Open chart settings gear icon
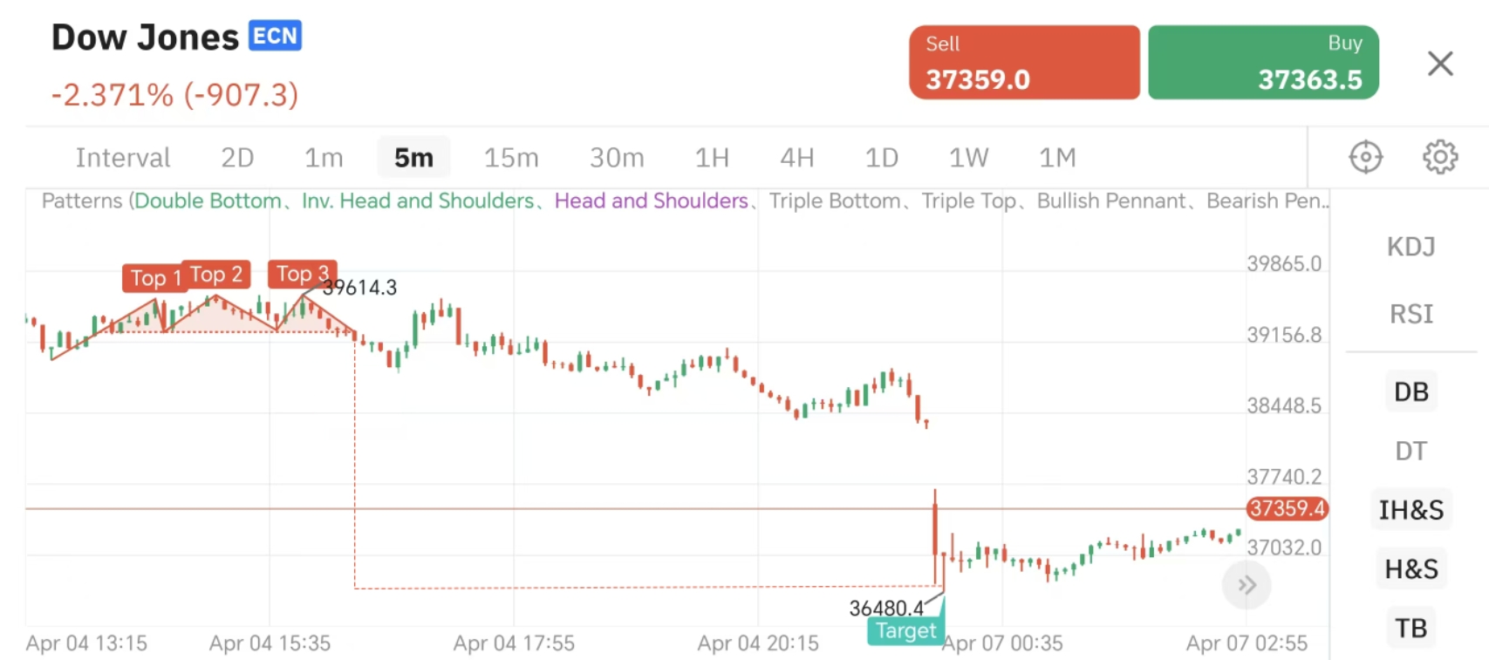 point(1440,157)
